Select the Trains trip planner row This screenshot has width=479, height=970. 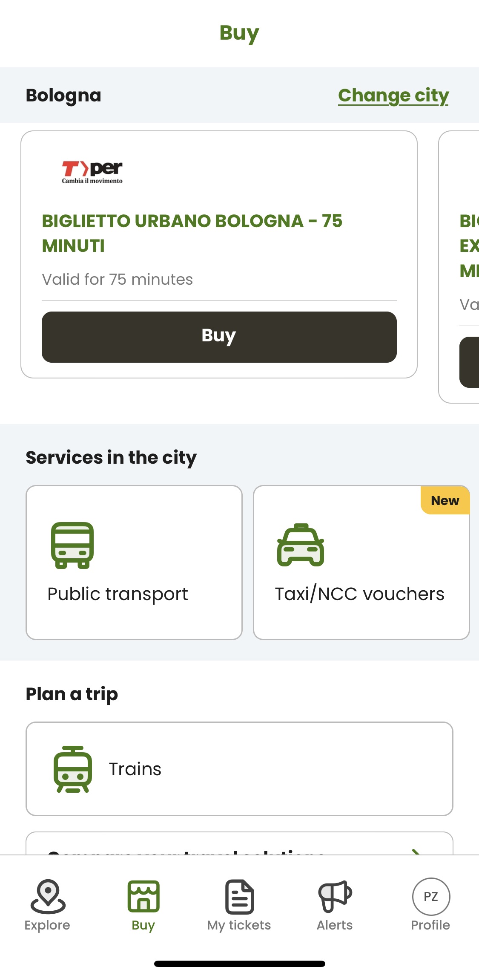pyautogui.click(x=239, y=769)
